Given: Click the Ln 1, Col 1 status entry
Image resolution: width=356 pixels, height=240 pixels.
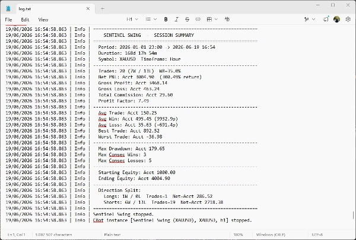Looking at the screenshot, I should tap(17, 235).
